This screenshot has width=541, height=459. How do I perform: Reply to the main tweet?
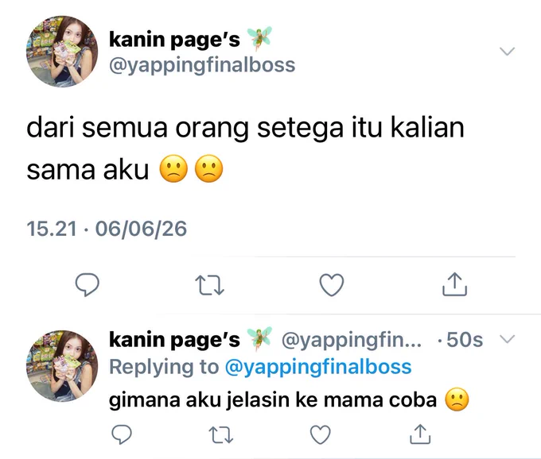88,284
